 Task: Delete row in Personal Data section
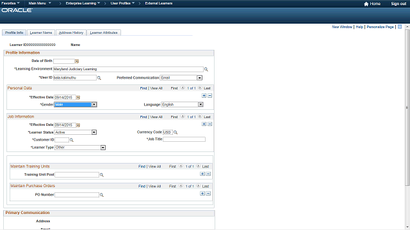(x=209, y=96)
